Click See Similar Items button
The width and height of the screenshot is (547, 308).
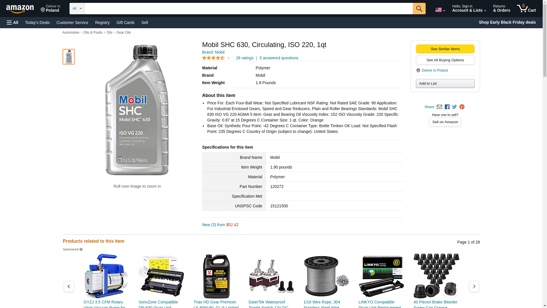click(x=445, y=49)
